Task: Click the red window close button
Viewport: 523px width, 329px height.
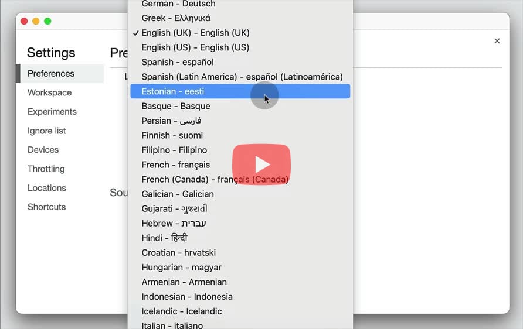Action: [24, 21]
